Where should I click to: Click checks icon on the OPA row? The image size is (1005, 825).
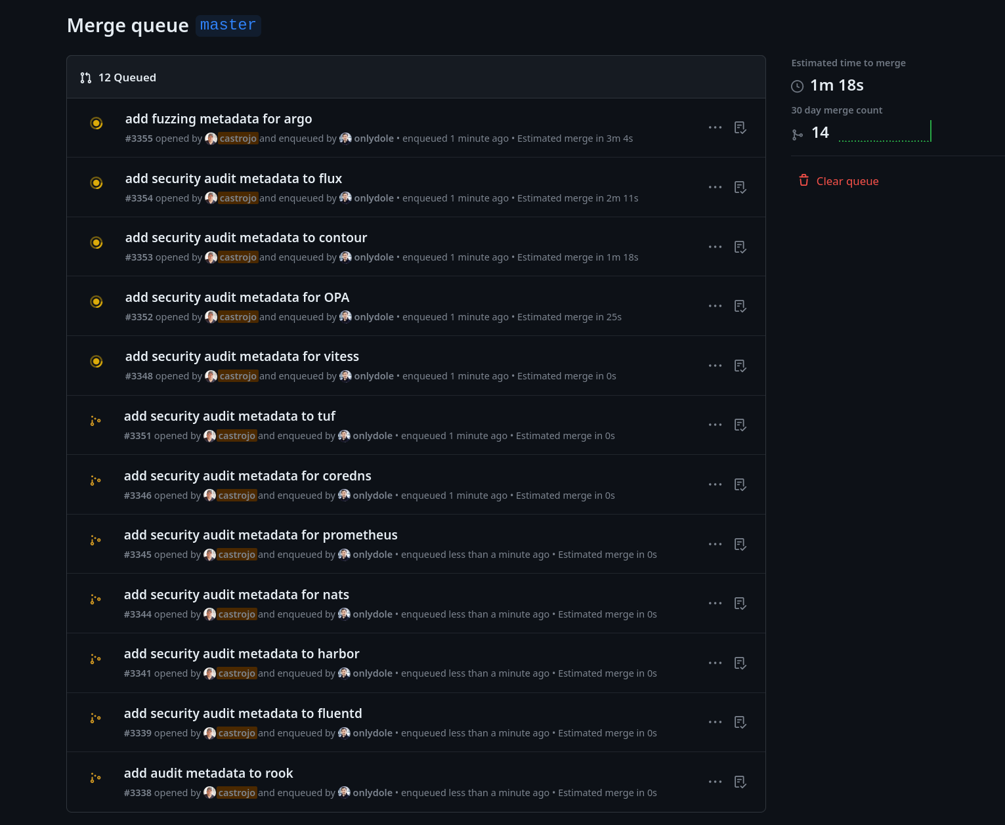click(x=740, y=307)
